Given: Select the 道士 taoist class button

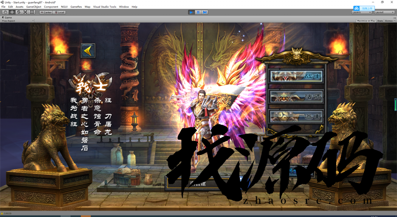Looking at the screenshot, I should point(296,116).
